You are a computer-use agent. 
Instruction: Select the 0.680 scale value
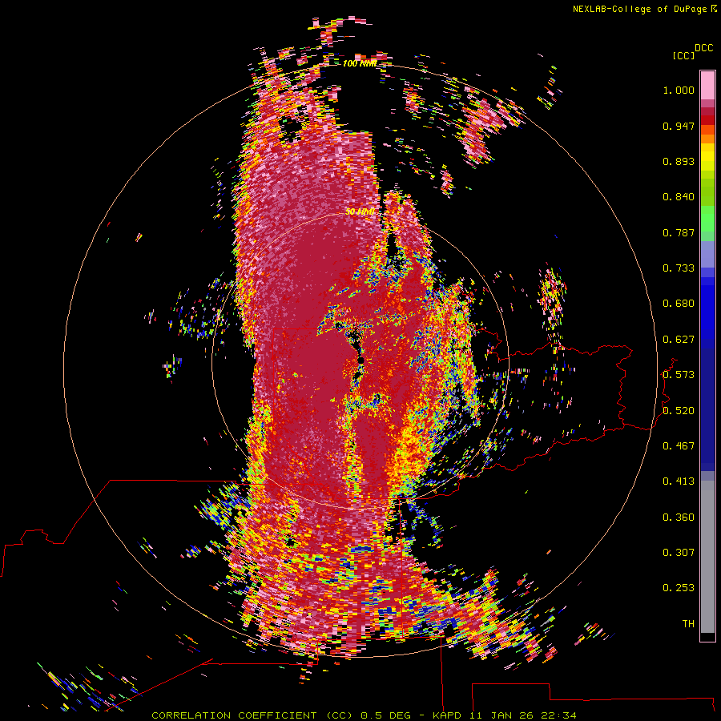(x=679, y=304)
